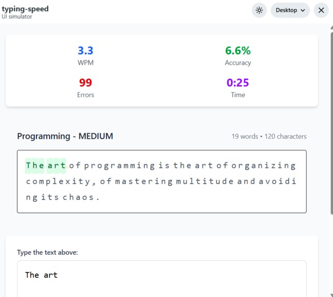Close the UI simulator with X
Screen dimensions: 333x297
(x=321, y=10)
